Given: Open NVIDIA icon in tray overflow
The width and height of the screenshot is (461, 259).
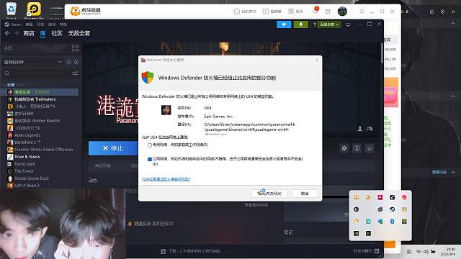Looking at the screenshot, I should tap(356, 233).
